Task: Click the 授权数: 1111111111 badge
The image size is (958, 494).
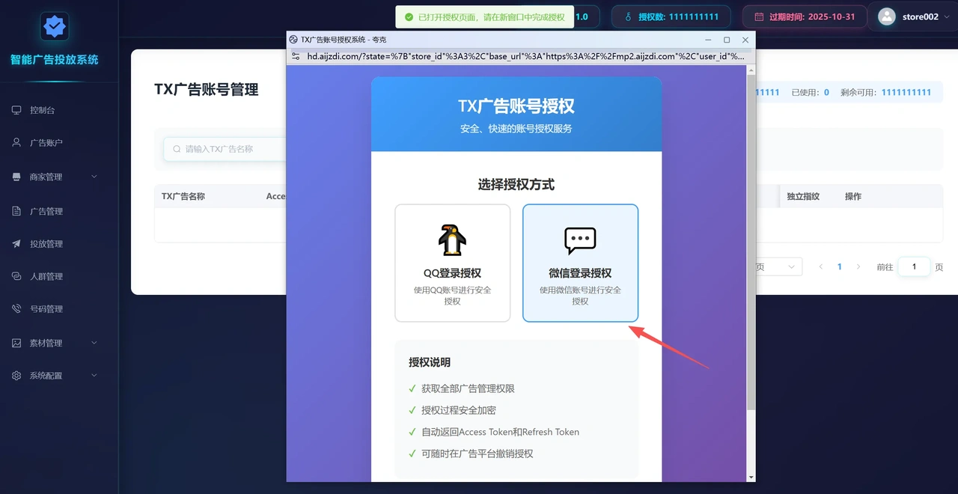Action: (671, 16)
